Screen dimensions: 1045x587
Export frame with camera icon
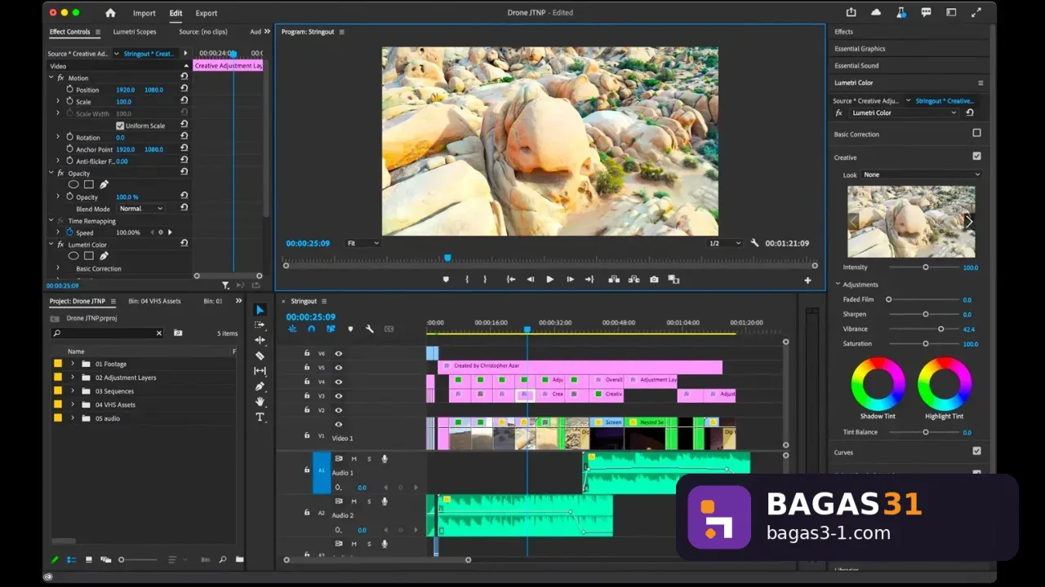pos(654,279)
